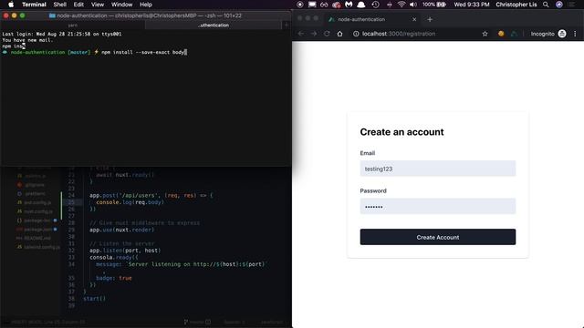Image resolution: width=584 pixels, height=328 pixels.
Task: Open the View menu
Action: (98, 5)
